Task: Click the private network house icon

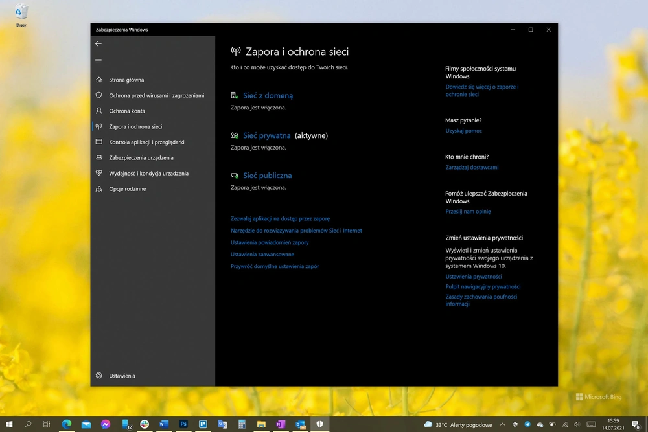Action: 235,135
